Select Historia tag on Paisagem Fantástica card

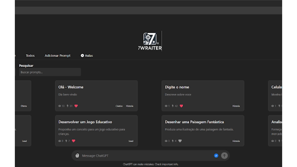(236, 141)
